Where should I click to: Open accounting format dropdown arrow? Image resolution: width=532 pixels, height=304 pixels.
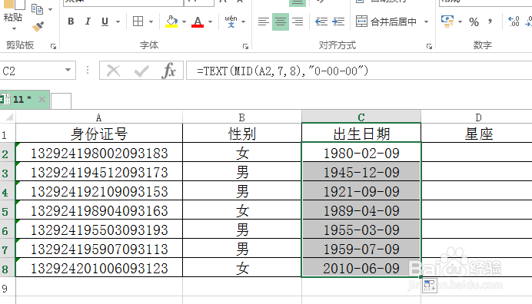460,21
